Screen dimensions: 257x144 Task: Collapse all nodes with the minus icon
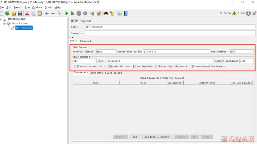point(53,13)
